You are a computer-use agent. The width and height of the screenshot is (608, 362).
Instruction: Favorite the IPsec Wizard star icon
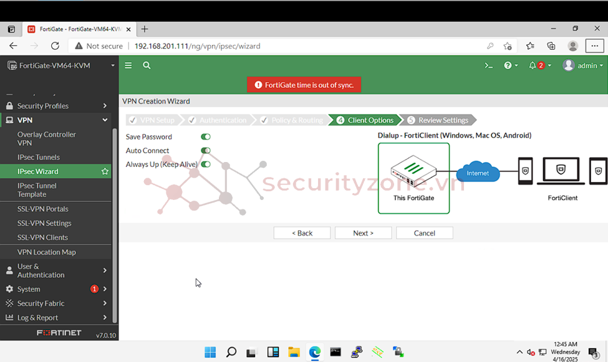click(105, 171)
